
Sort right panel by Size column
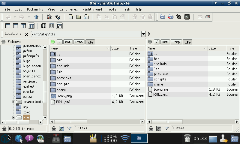click(217, 48)
